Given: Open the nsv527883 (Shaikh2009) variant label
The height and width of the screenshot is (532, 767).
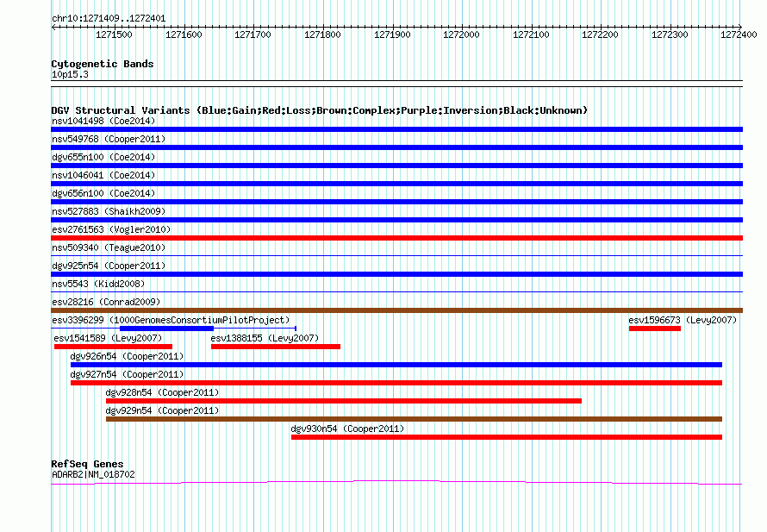Looking at the screenshot, I should [109, 211].
